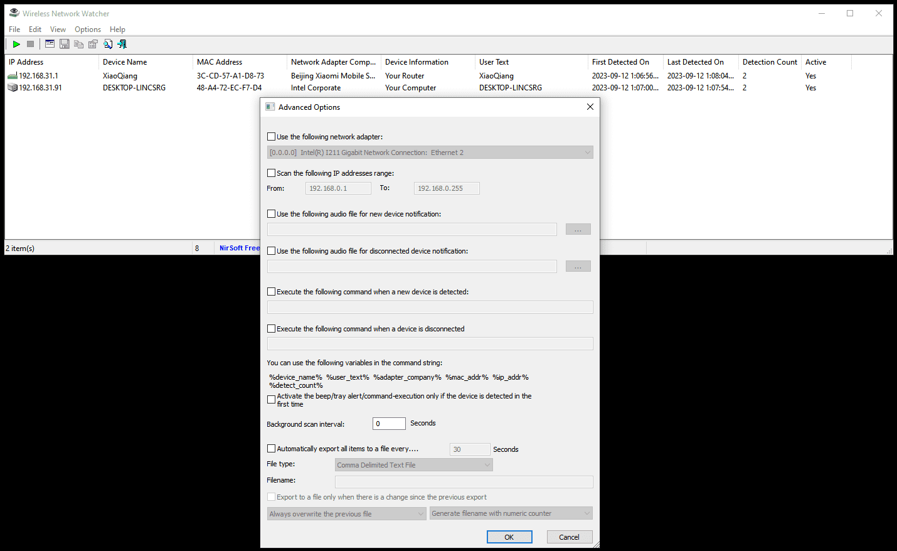Enable execute command when new device detected
The image size is (897, 551).
272,291
